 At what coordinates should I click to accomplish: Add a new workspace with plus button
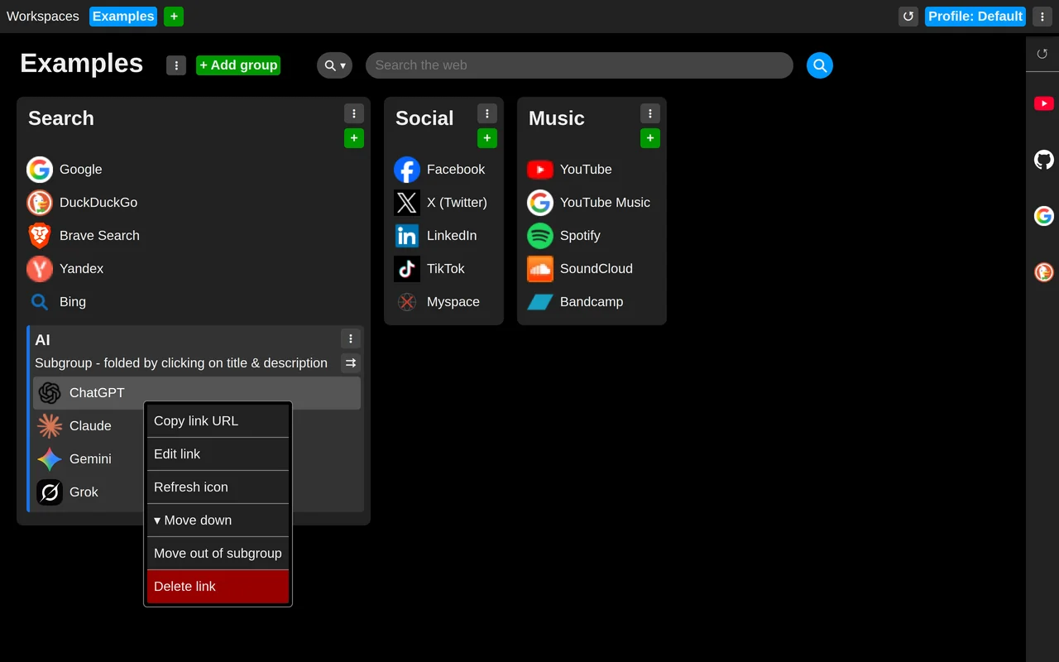click(174, 17)
